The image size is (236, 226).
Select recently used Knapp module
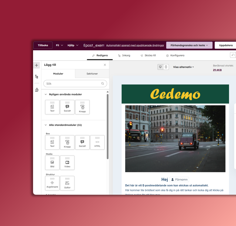[82, 107]
